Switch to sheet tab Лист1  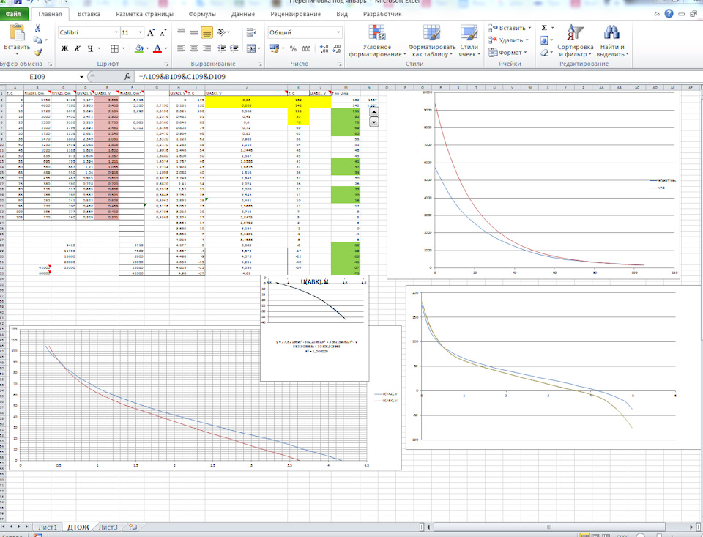[x=48, y=527]
